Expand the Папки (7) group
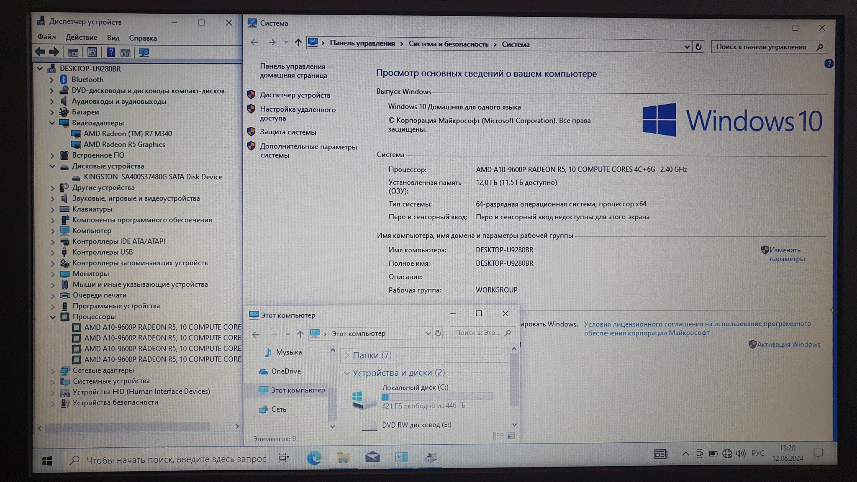This screenshot has height=482, width=857. (347, 355)
